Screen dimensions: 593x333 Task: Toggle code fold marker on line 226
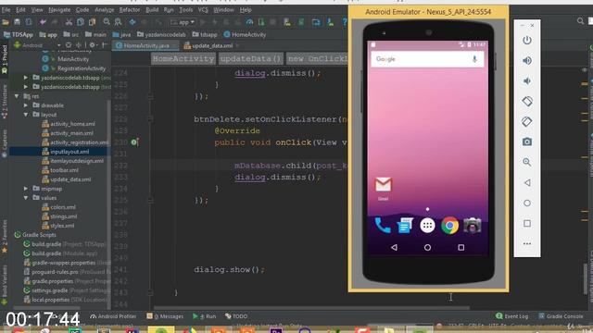pyautogui.click(x=150, y=96)
